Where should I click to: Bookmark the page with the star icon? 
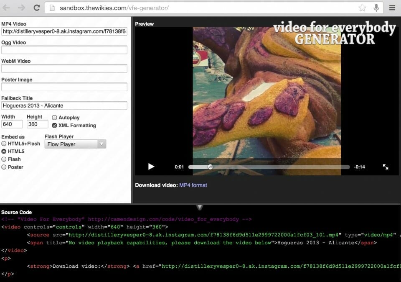click(x=362, y=8)
